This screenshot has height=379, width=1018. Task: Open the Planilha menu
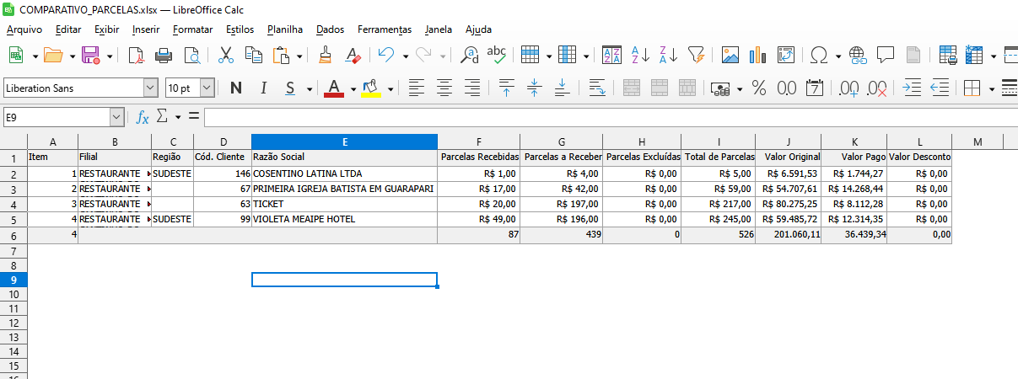284,29
